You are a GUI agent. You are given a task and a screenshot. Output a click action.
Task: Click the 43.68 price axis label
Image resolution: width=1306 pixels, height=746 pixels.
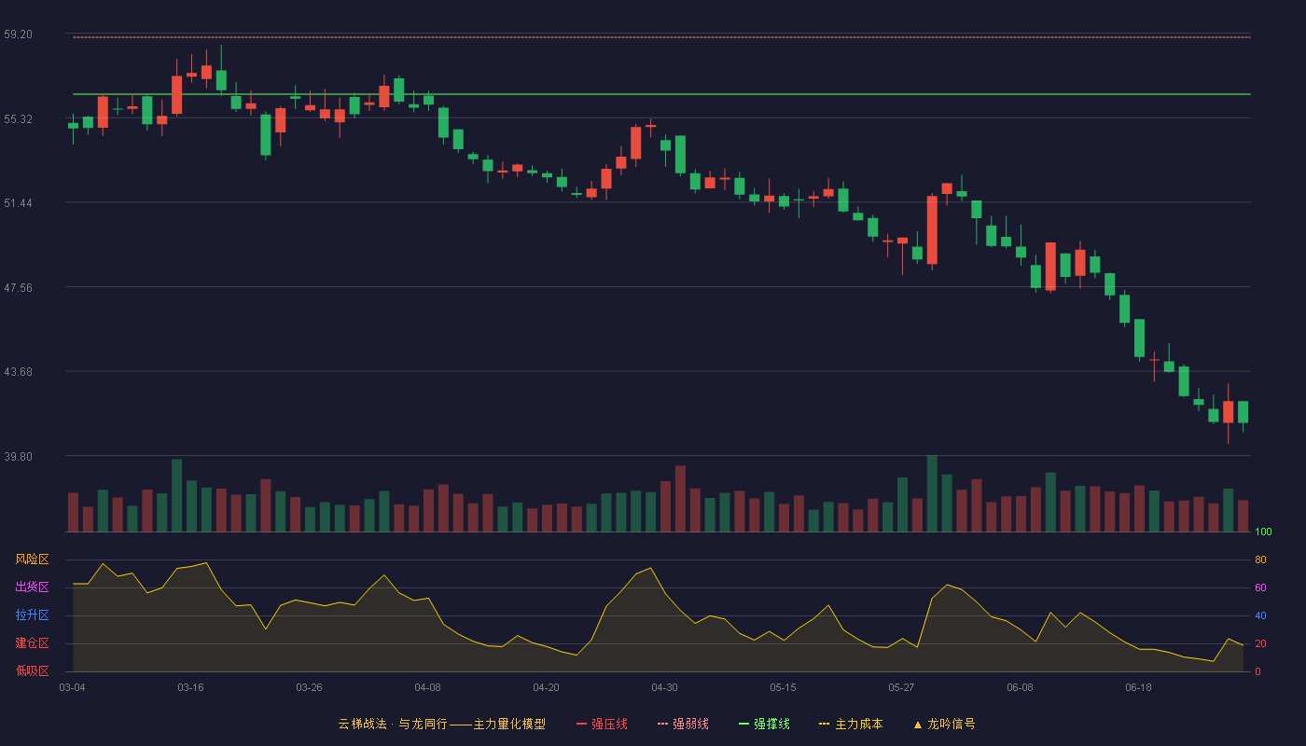[18, 372]
